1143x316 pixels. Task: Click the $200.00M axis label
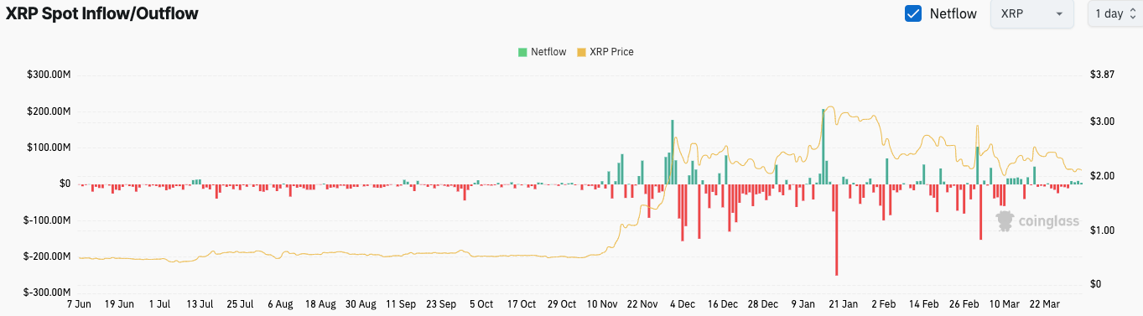click(x=49, y=111)
